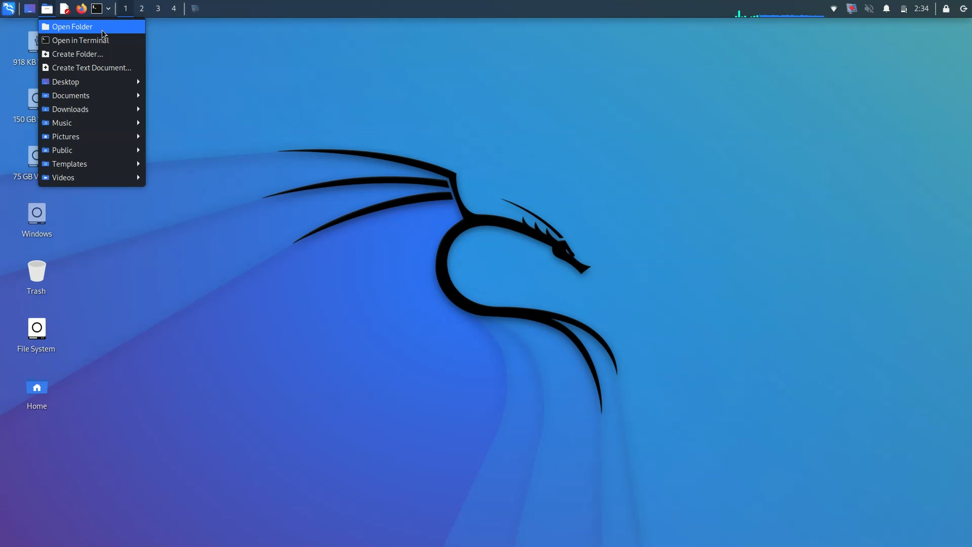The image size is (972, 547).
Task: Click the logout button in the panel
Action: 964,9
